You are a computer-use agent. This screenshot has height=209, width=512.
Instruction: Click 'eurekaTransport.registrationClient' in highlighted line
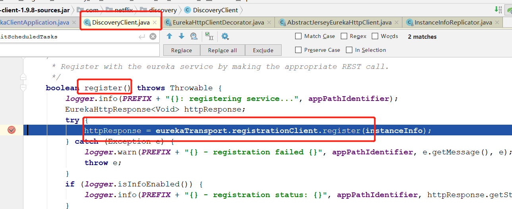coord(237,131)
